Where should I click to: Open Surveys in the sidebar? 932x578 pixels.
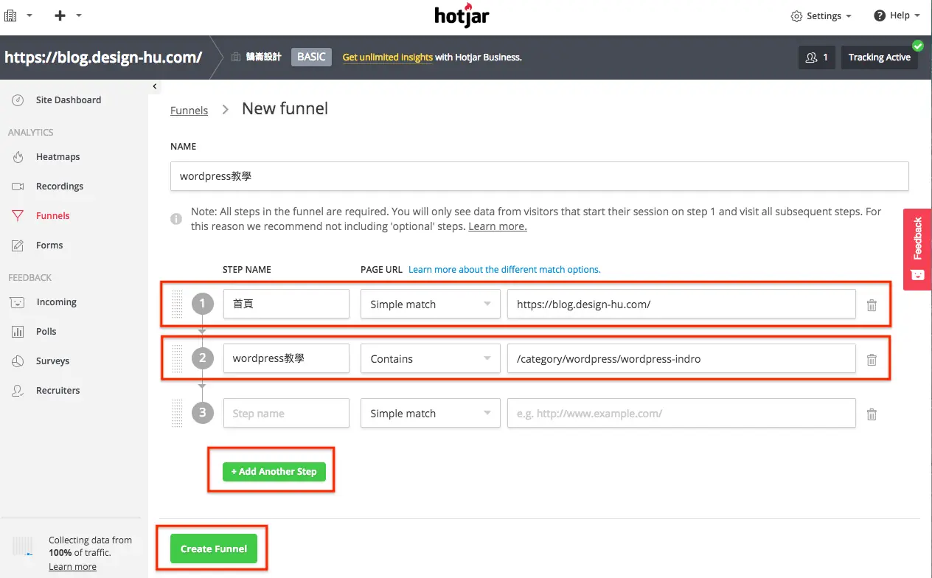click(x=52, y=361)
